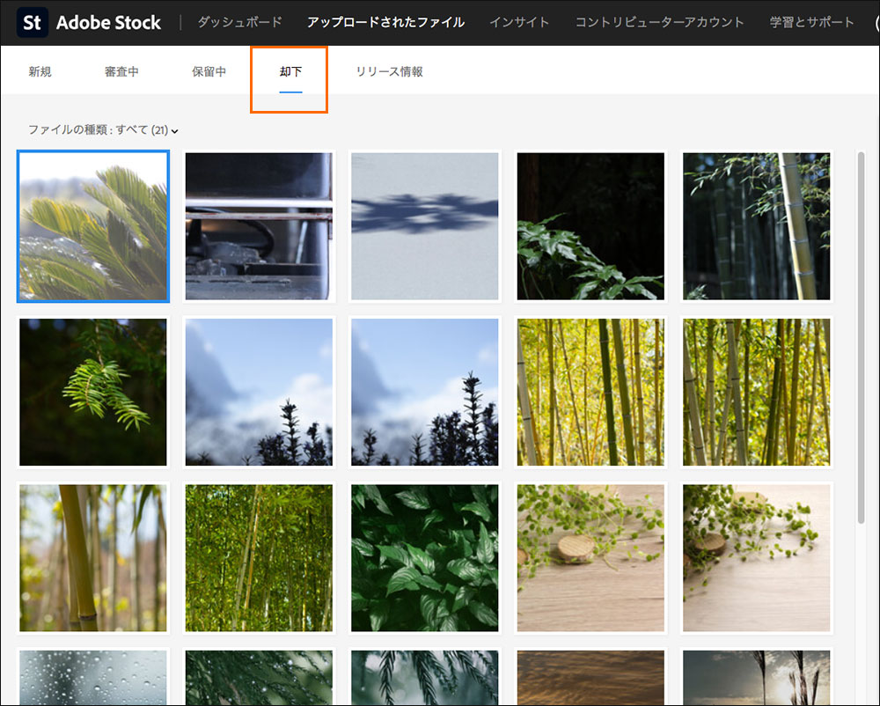This screenshot has width=880, height=706.
Task: Select the machinery close-up thumbnail
Action: (259, 226)
